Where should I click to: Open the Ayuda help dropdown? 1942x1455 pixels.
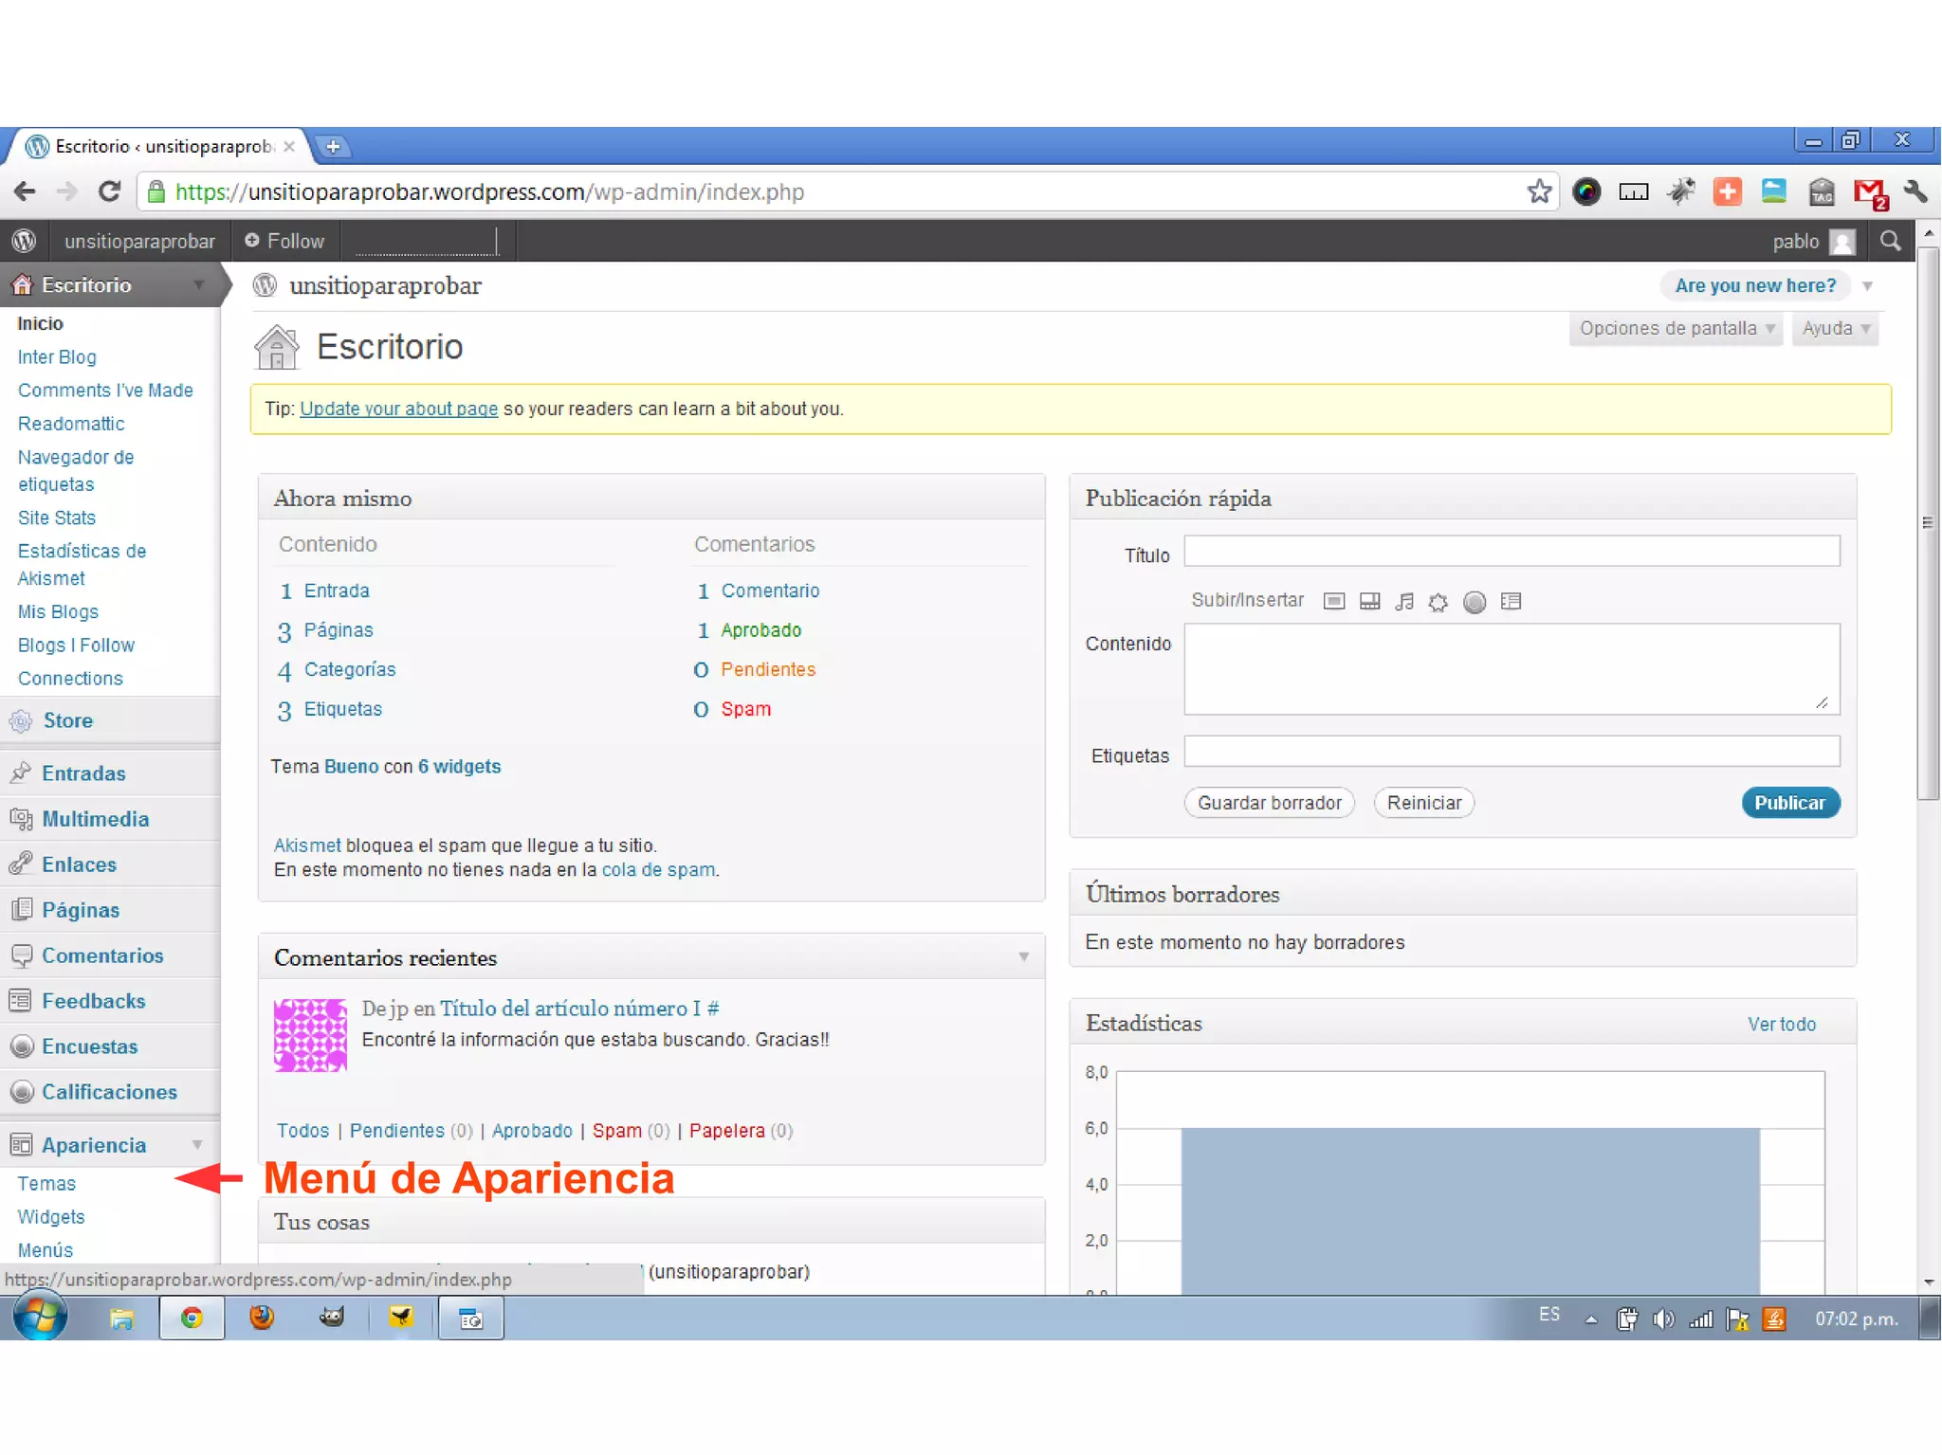pos(1835,328)
